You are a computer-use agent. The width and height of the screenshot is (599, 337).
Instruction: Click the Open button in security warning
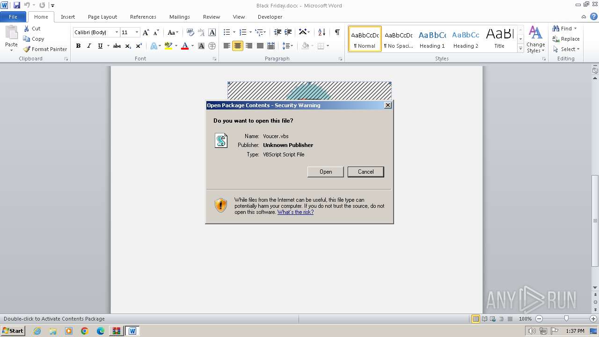click(325, 172)
